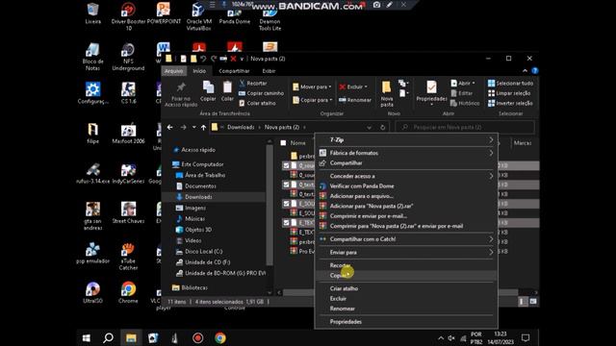Click Inverter seleção in ribbon
The height and width of the screenshot is (346, 616).
click(x=510, y=103)
